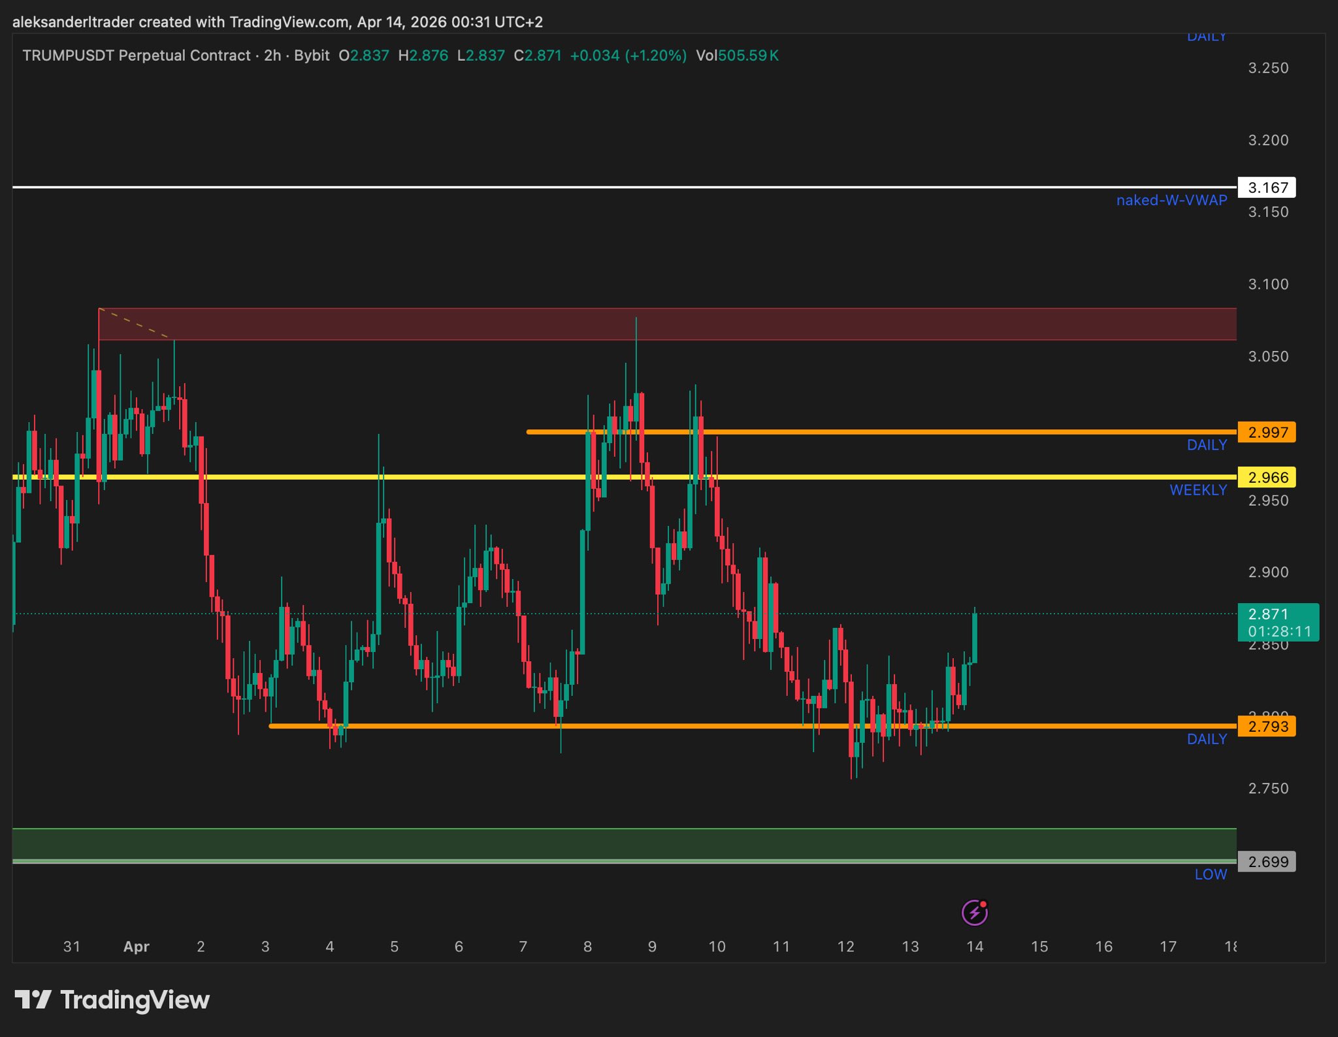Click the Apr label on time axis
Screen dimensions: 1338x1037
(136, 946)
